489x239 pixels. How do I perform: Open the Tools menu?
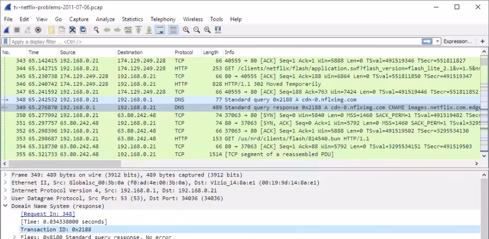tap(216, 19)
